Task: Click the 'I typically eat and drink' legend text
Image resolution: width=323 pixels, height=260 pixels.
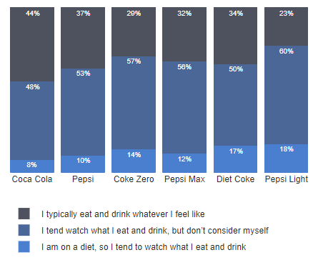Action: pyautogui.click(x=123, y=214)
